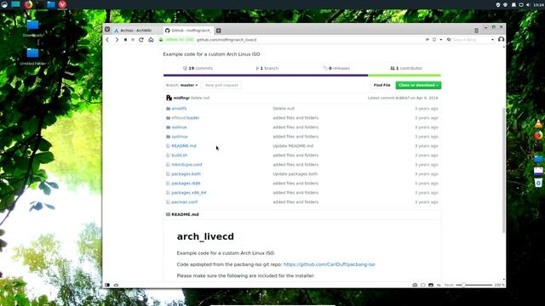The height and width of the screenshot is (306, 545).
Task: Open the 1 contributor tab
Action: click(x=406, y=68)
